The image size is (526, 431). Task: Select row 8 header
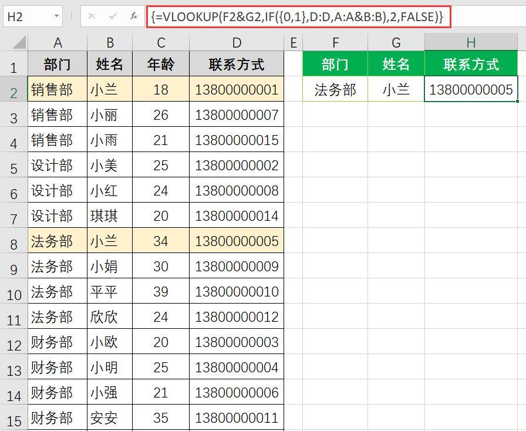click(x=14, y=240)
